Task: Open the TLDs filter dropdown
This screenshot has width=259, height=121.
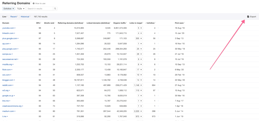Action: (21, 9)
